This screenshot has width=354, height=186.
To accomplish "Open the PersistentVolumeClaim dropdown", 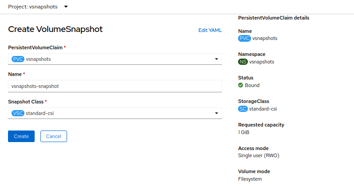I will (x=115, y=59).
